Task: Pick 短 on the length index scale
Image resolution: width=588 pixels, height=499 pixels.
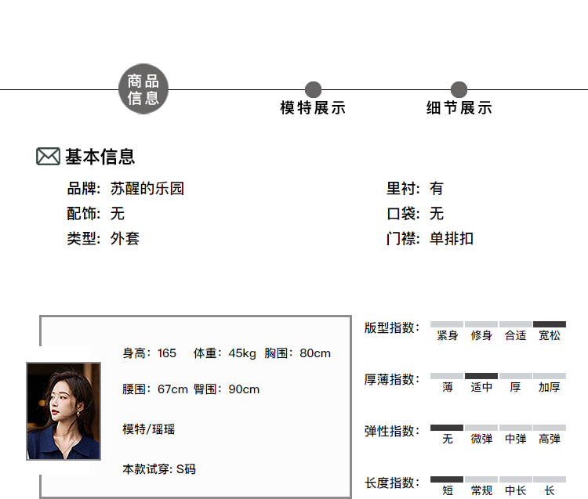Action: tap(447, 490)
